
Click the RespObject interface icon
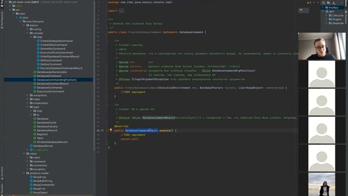click(32, 193)
